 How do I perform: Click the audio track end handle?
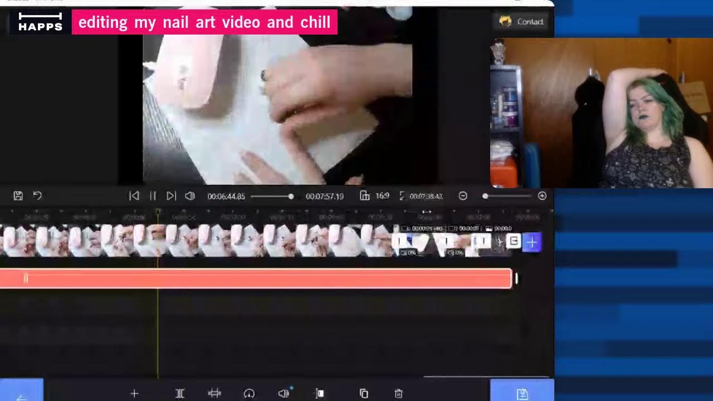(516, 278)
